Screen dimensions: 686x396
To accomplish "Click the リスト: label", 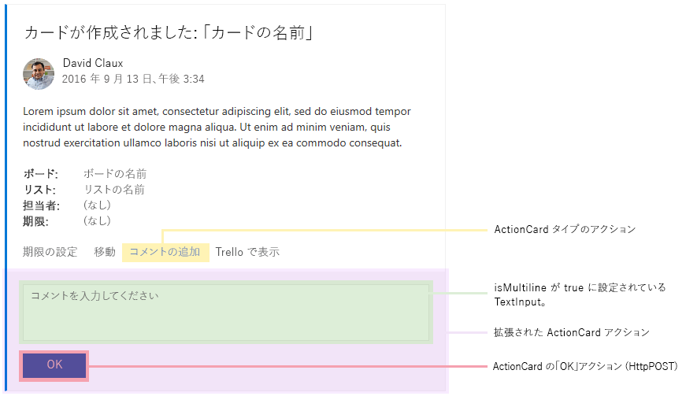I will 39,190.
